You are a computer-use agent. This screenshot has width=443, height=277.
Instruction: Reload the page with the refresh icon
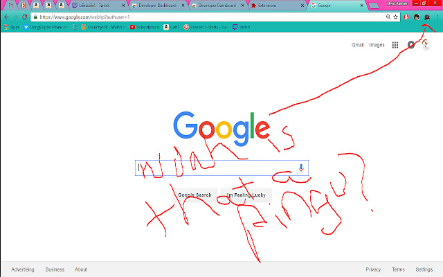point(25,17)
